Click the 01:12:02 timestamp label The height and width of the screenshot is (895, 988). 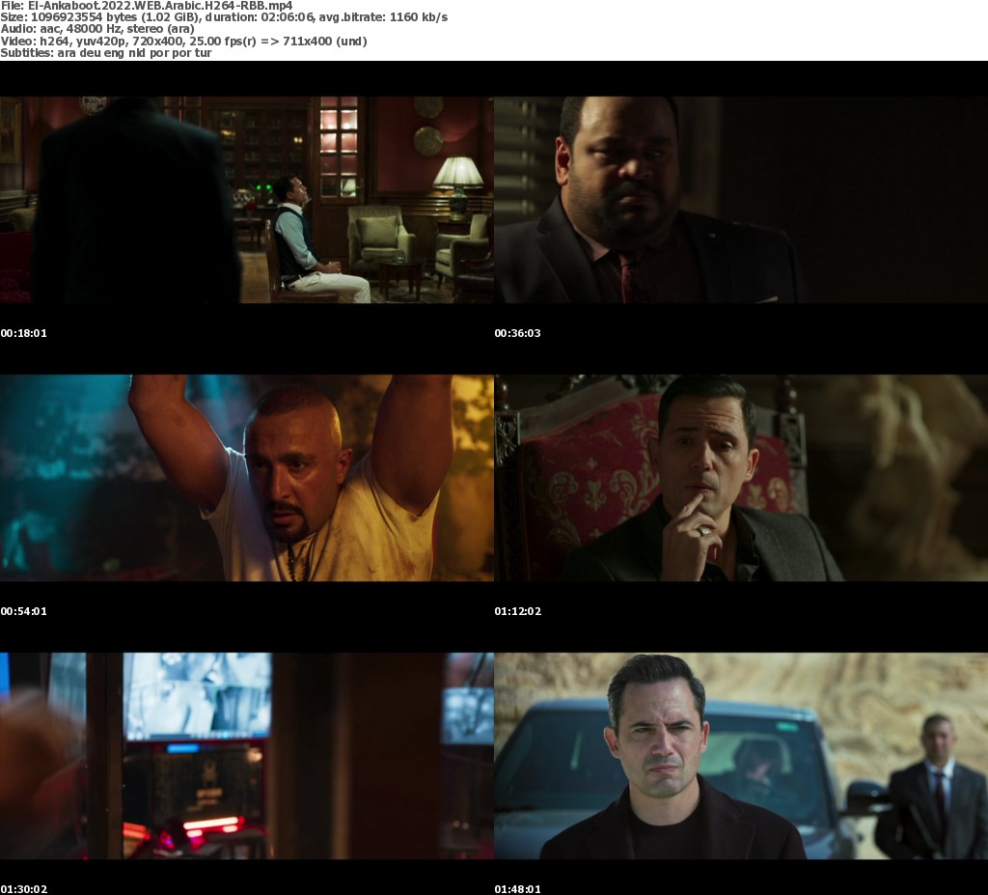coord(518,611)
